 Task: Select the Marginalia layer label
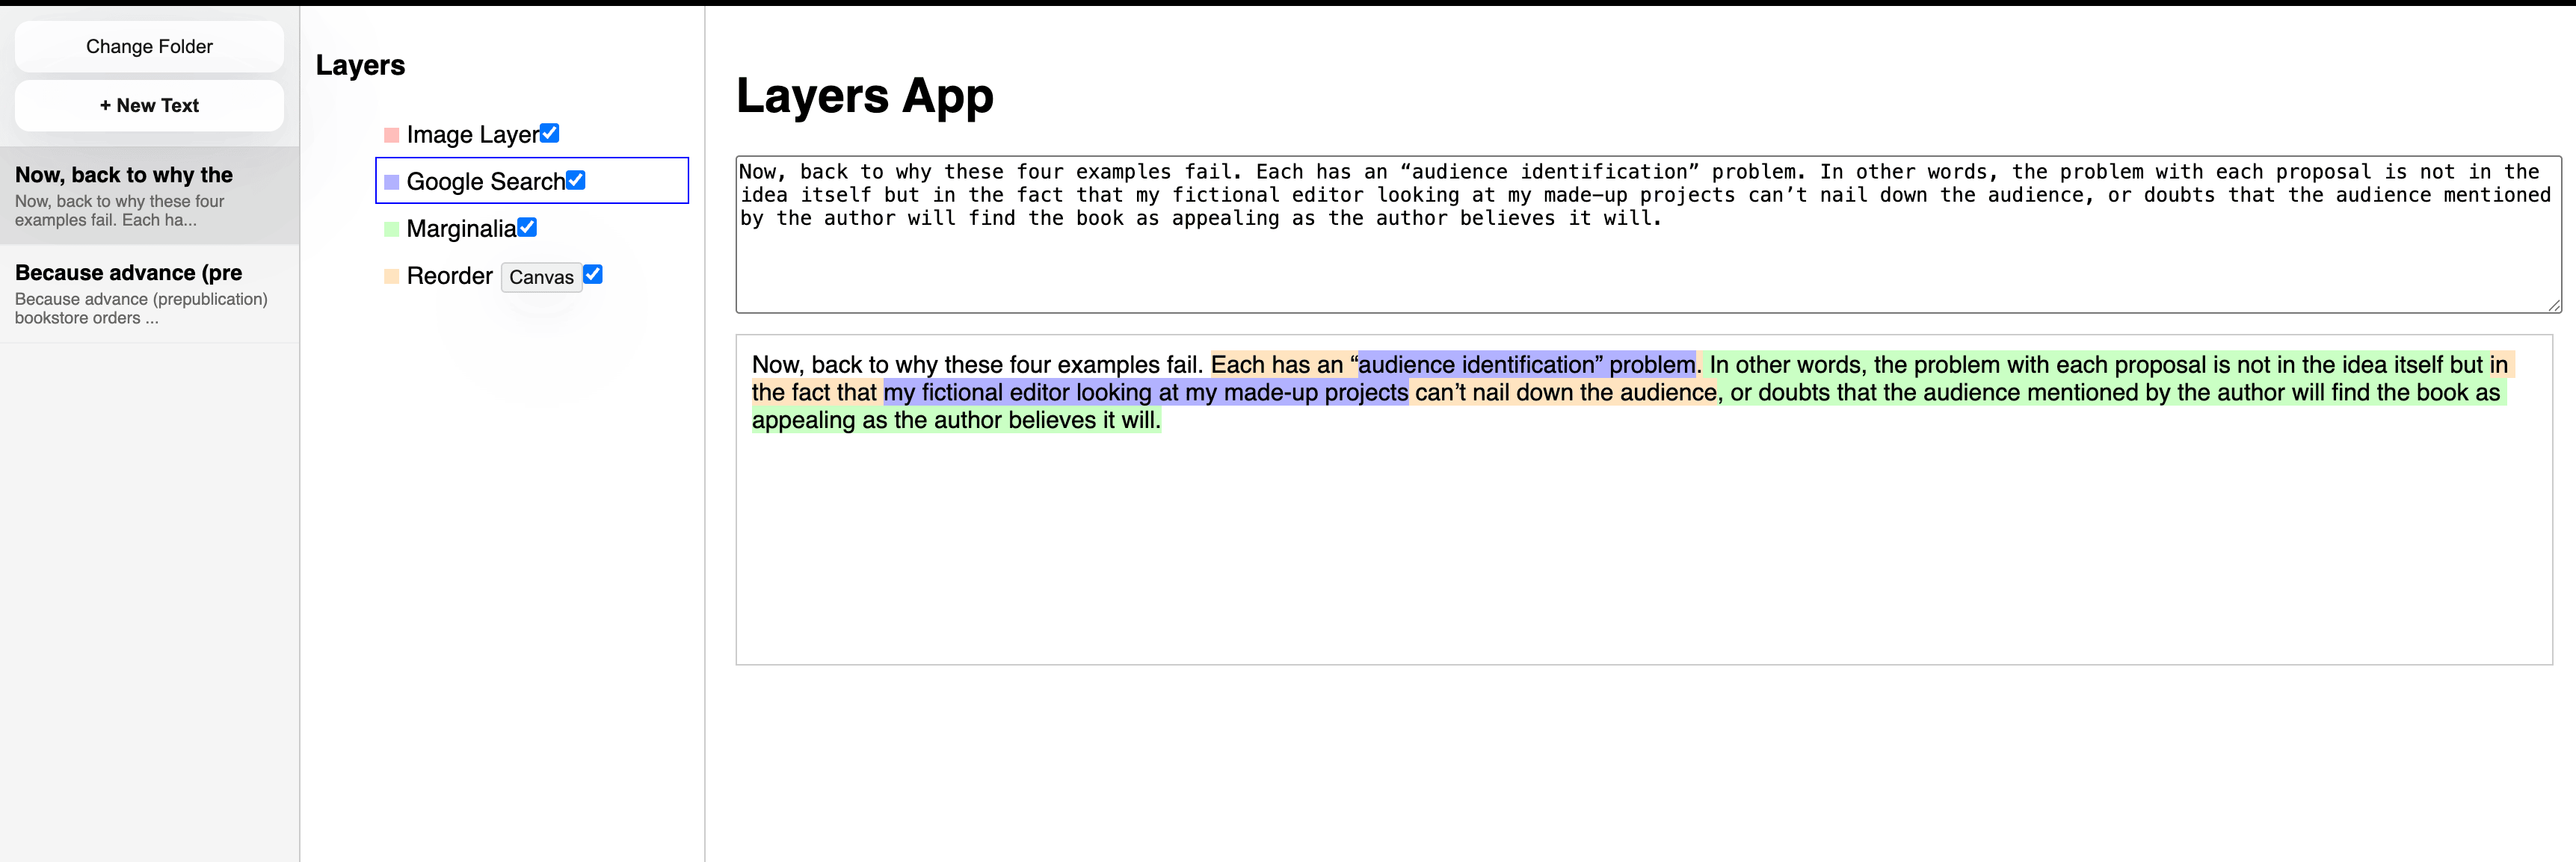[x=461, y=229]
